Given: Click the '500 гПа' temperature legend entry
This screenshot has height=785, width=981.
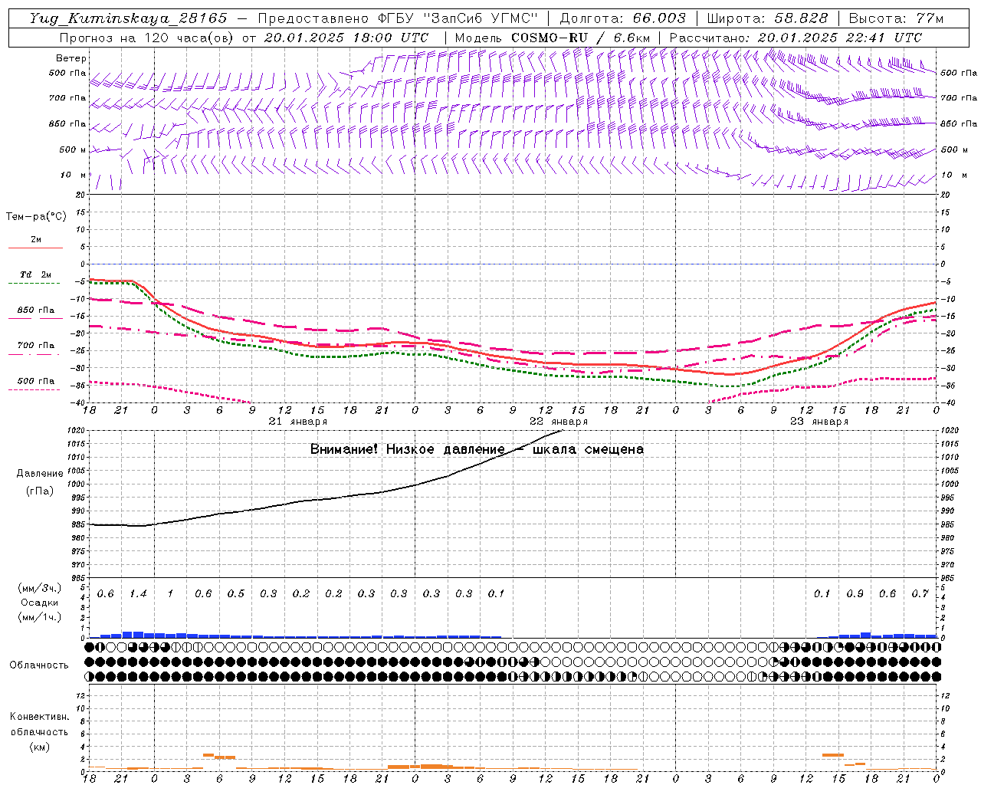Looking at the screenshot, I should tap(36, 381).
